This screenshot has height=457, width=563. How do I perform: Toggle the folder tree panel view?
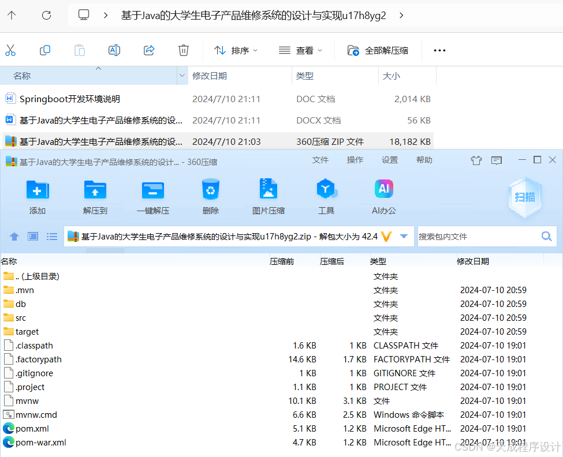pos(32,236)
